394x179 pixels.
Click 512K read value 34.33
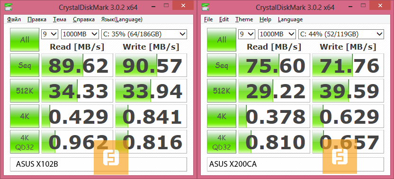tap(77, 91)
